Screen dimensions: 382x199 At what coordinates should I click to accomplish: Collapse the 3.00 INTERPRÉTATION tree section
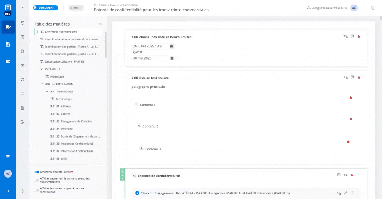tap(42, 84)
